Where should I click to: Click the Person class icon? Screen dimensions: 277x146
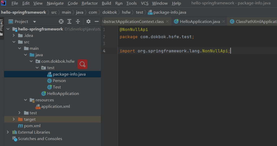pyautogui.click(x=50, y=81)
